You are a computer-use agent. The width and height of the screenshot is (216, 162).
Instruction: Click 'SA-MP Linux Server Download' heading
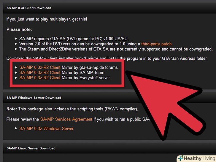[x=31, y=148]
